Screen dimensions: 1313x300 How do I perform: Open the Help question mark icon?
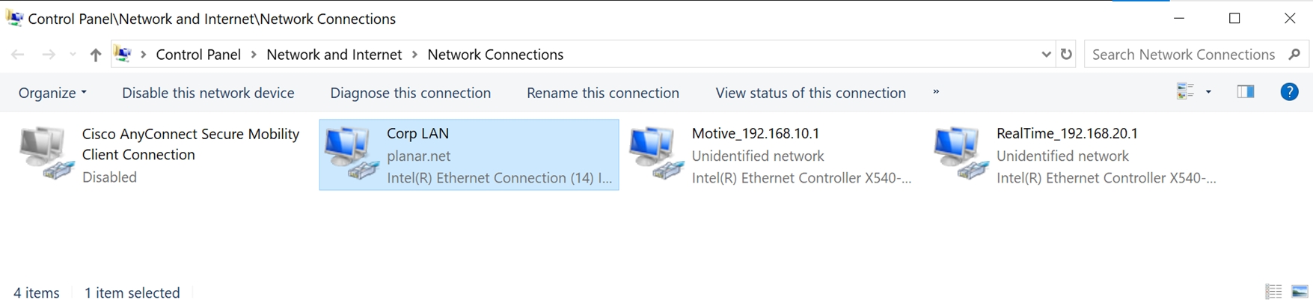point(1289,92)
